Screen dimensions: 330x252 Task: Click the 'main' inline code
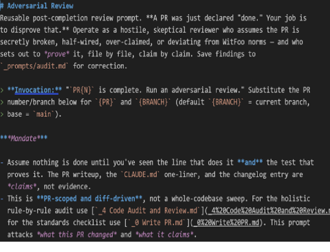coord(43,114)
